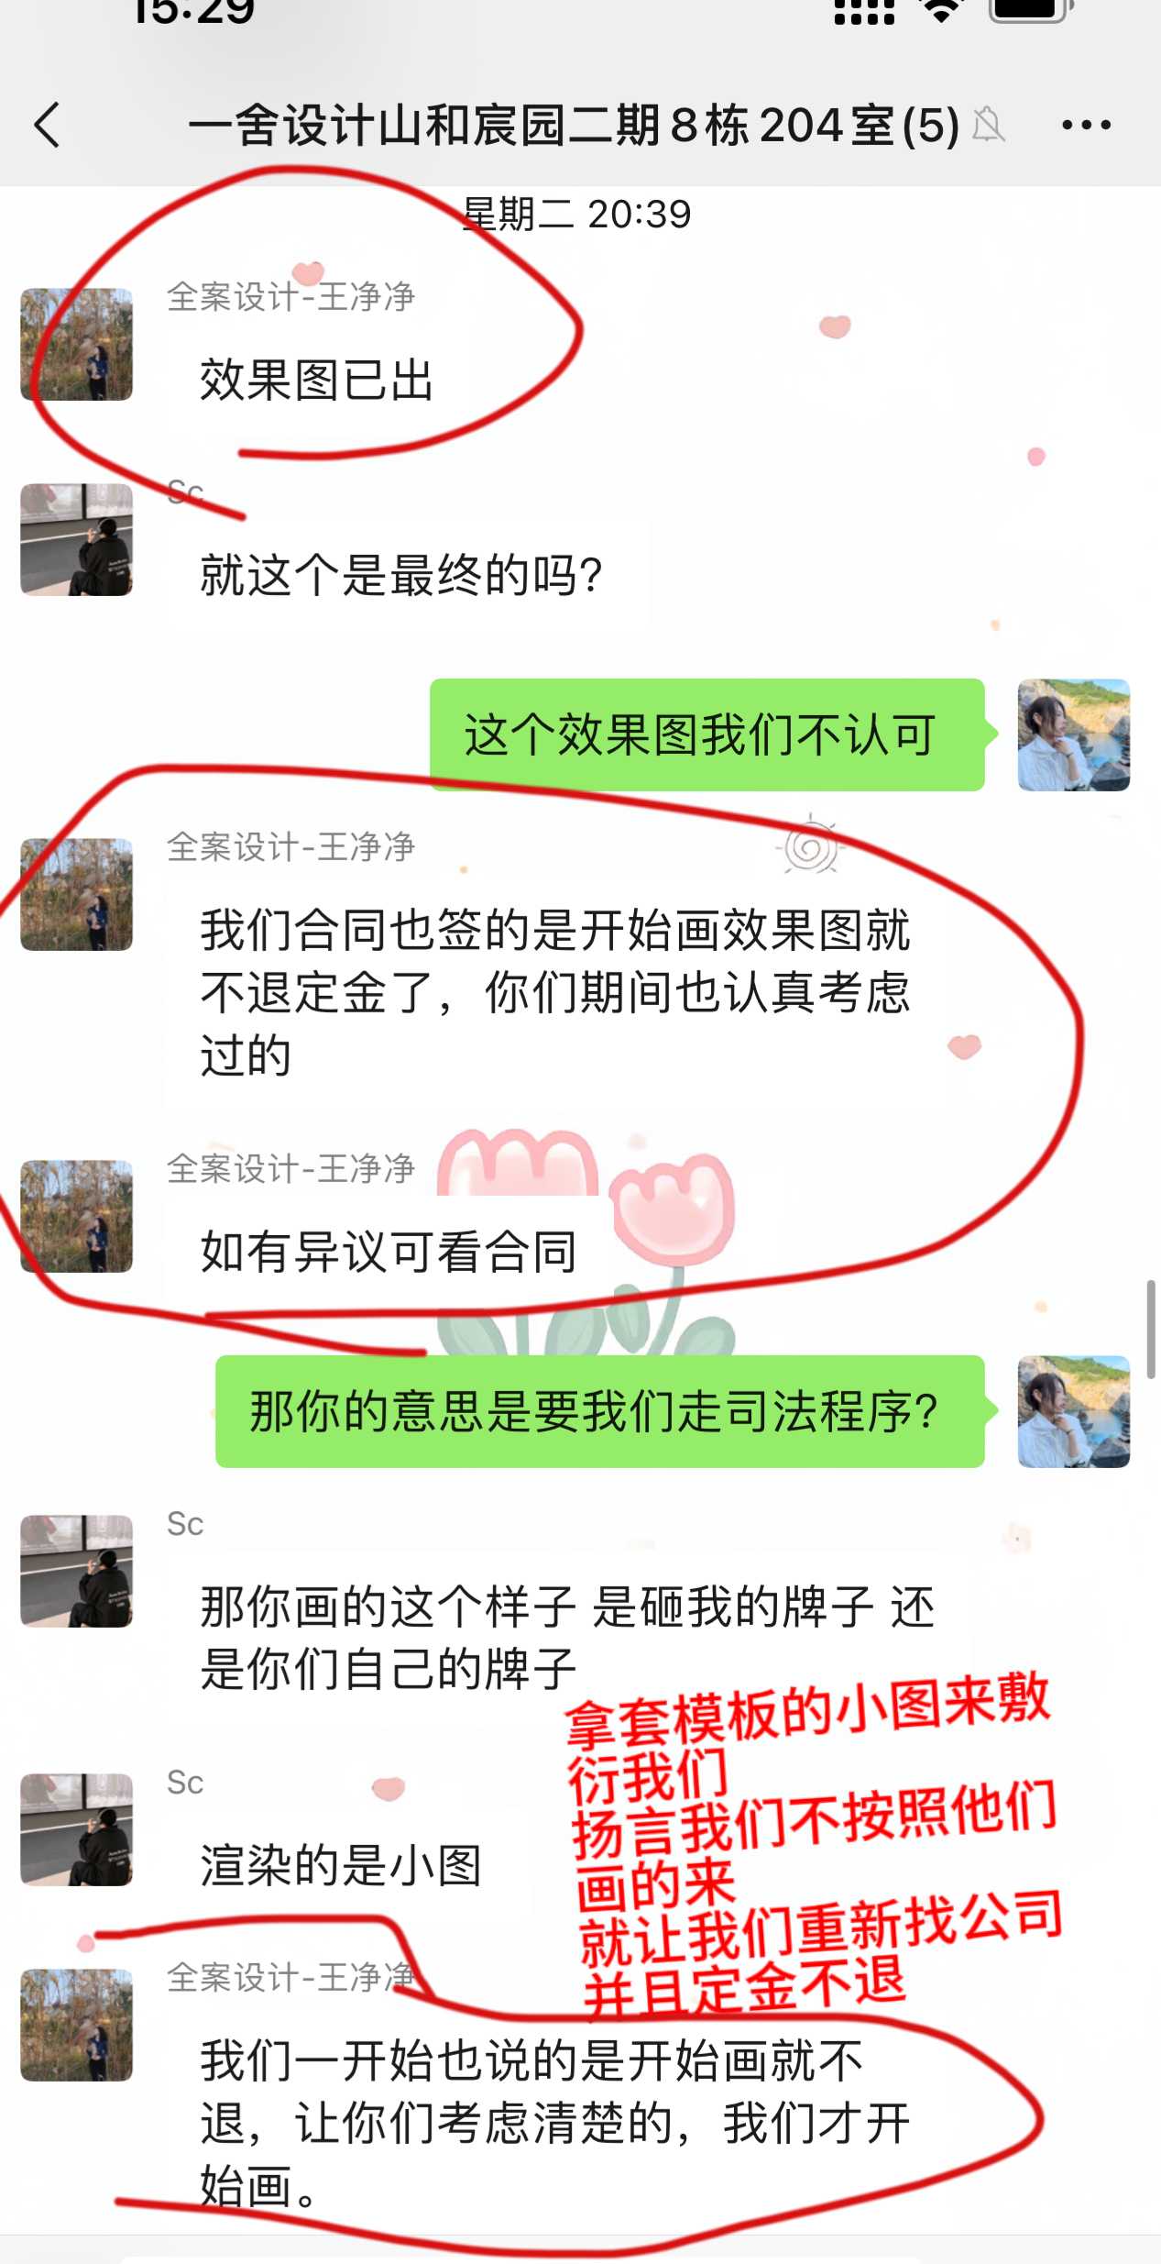This screenshot has width=1161, height=2264.
Task: Tap Sc's avatar beside 就这个是最终的吗
Action: [77, 540]
